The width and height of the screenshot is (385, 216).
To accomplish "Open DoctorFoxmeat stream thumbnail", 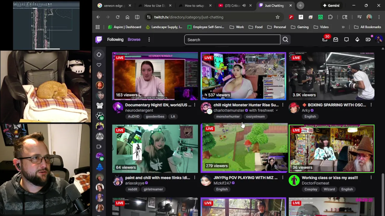I will tap(331, 149).
